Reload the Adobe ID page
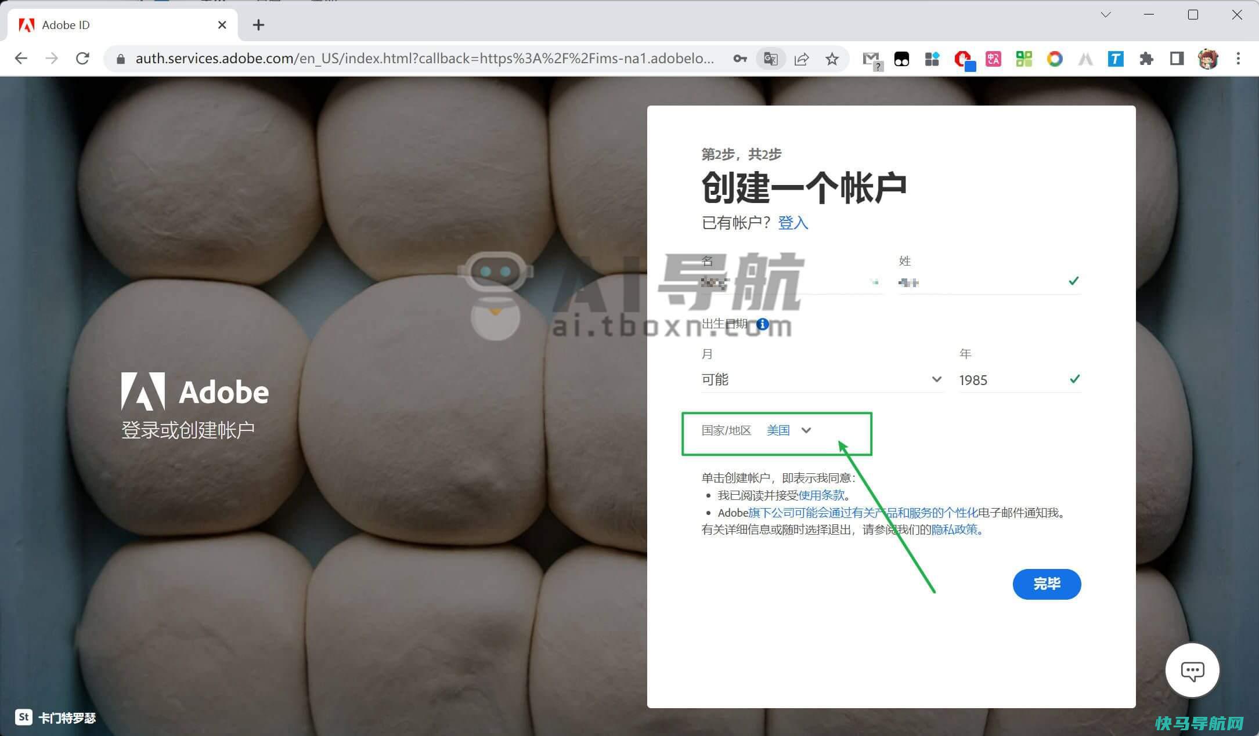The image size is (1259, 736). tap(82, 59)
